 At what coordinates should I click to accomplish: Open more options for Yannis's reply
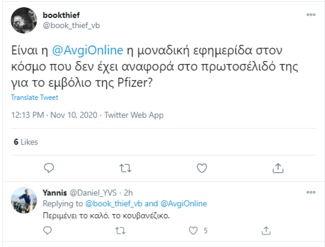click(310, 192)
